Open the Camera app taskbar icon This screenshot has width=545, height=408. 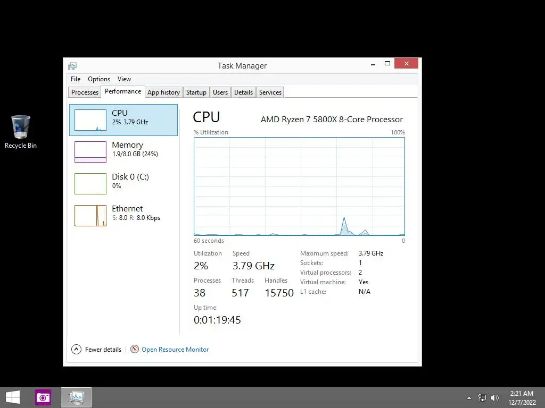coord(43,397)
